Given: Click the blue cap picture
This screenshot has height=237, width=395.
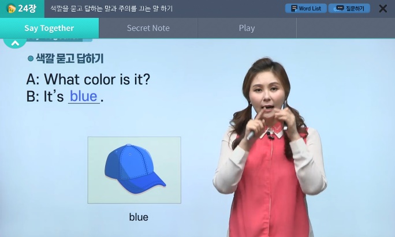Looking at the screenshot, I should click(135, 170).
